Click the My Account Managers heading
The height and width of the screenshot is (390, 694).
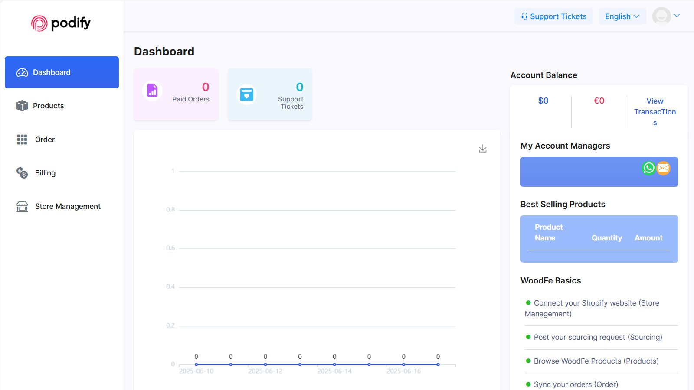[565, 146]
